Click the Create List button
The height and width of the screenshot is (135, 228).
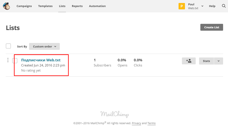(x=212, y=27)
